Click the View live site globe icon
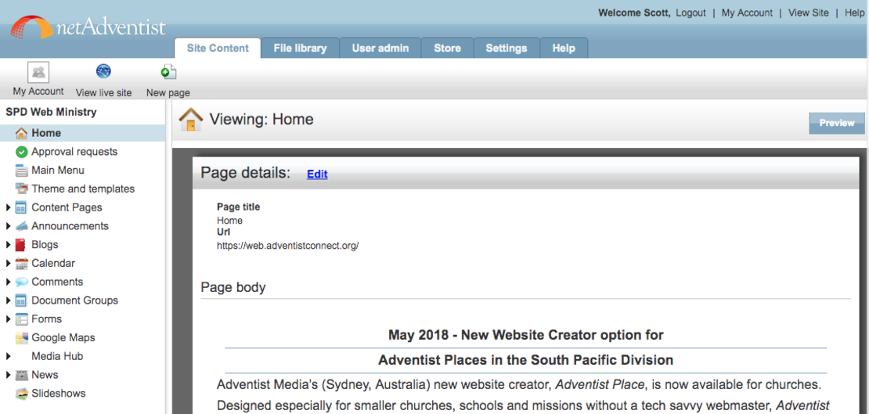The width and height of the screenshot is (869, 414). pyautogui.click(x=103, y=71)
